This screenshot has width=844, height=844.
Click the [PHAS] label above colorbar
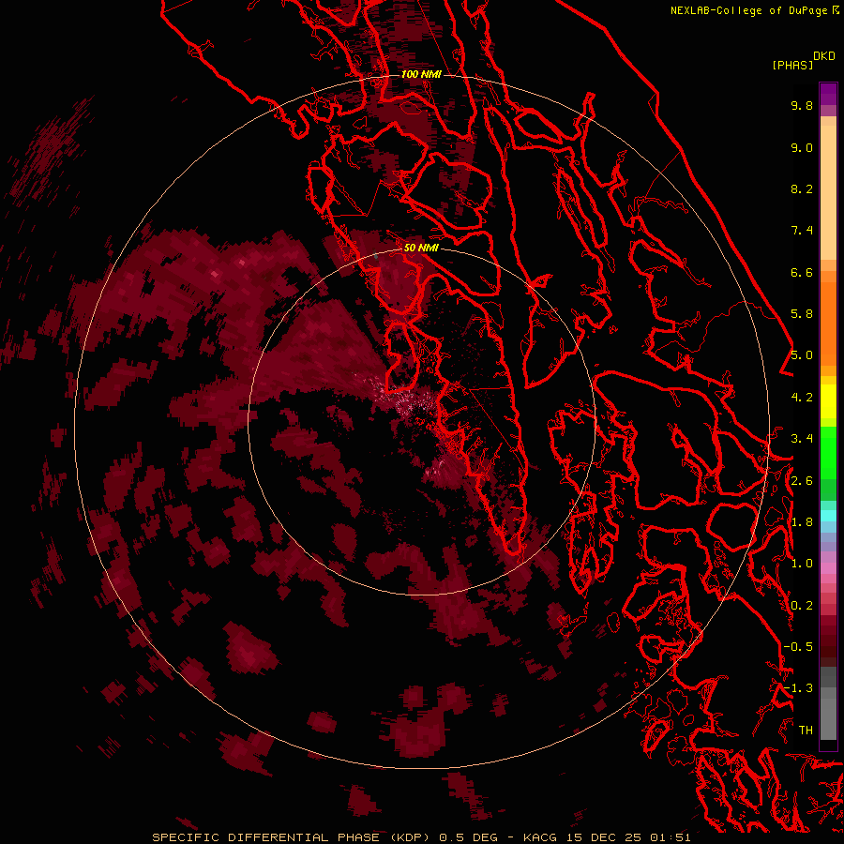point(792,65)
